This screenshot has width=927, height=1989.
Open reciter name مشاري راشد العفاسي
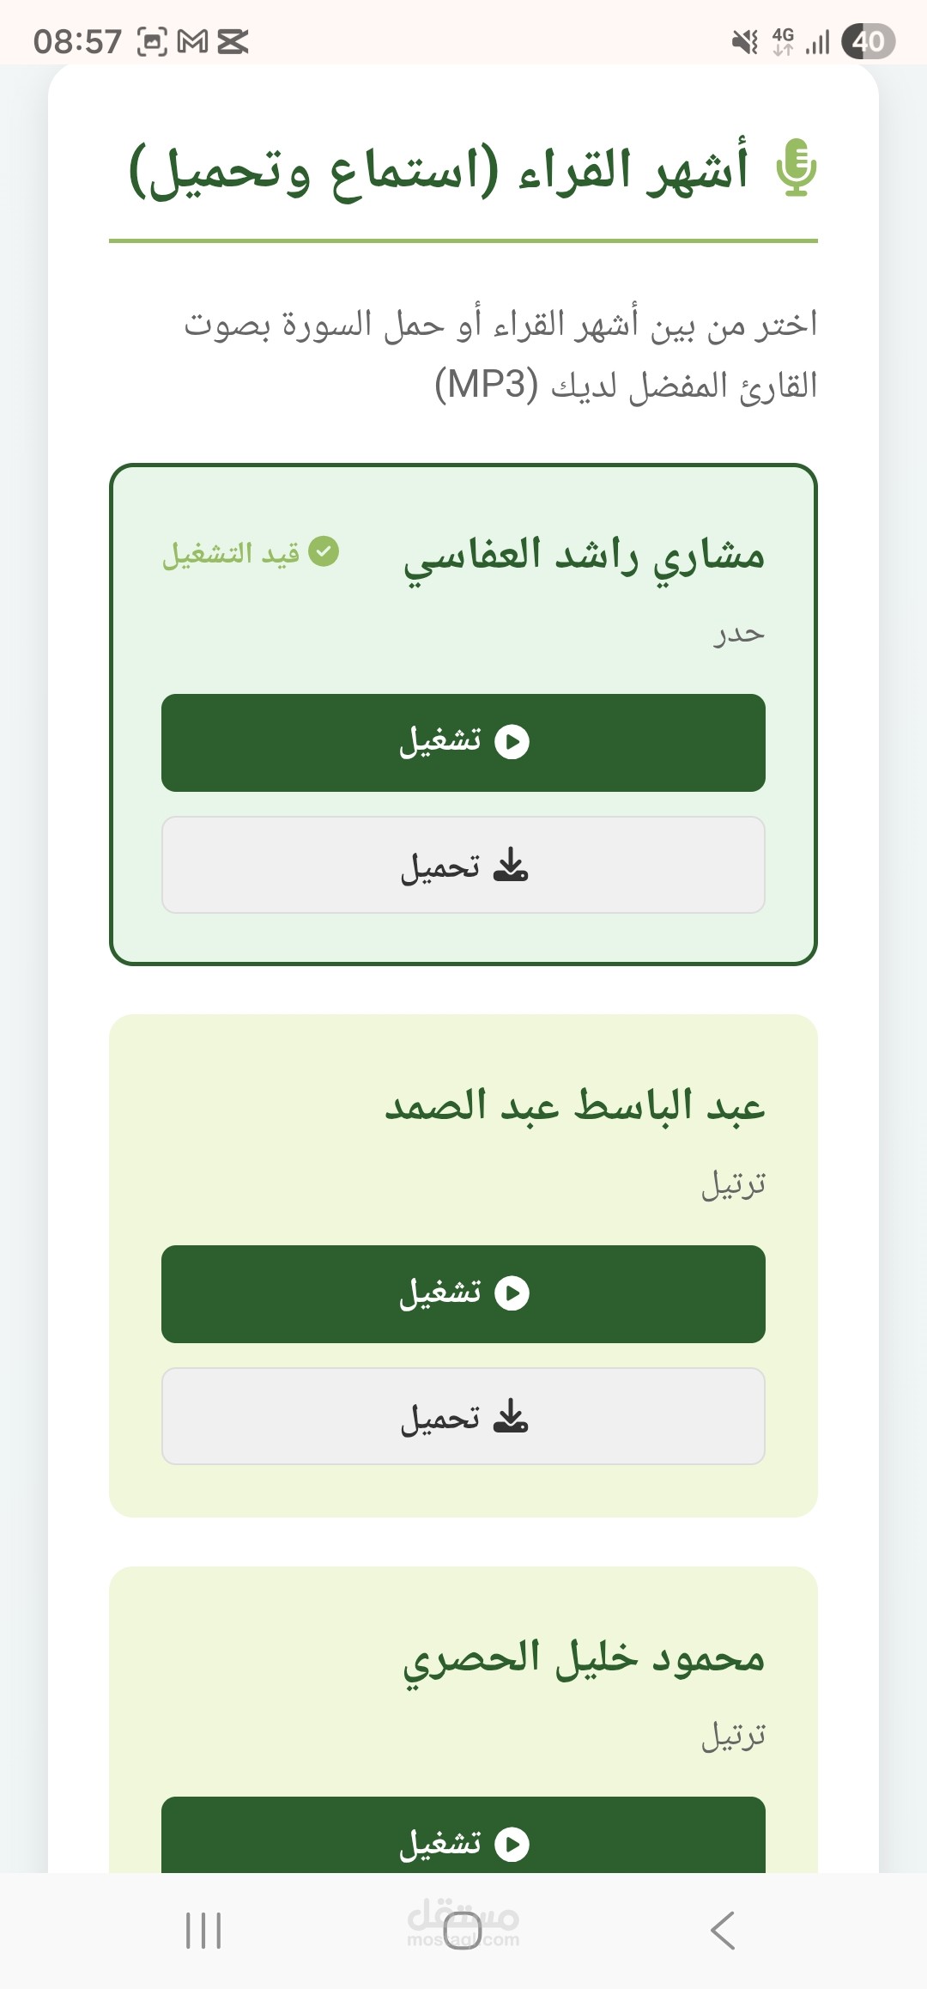click(x=584, y=556)
